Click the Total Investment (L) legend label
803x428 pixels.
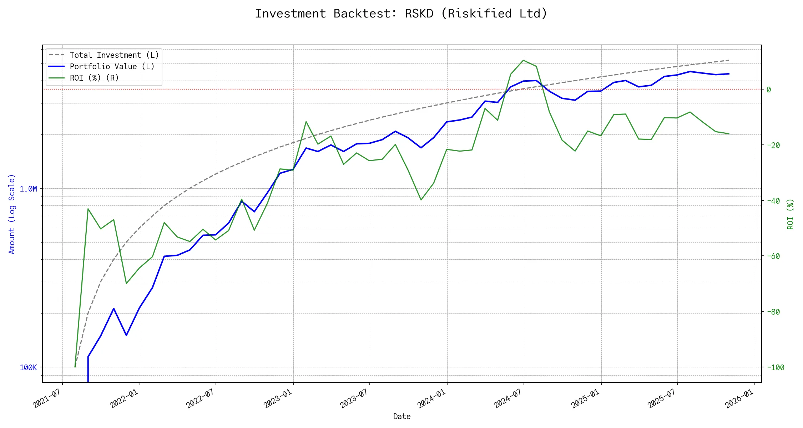pos(114,55)
